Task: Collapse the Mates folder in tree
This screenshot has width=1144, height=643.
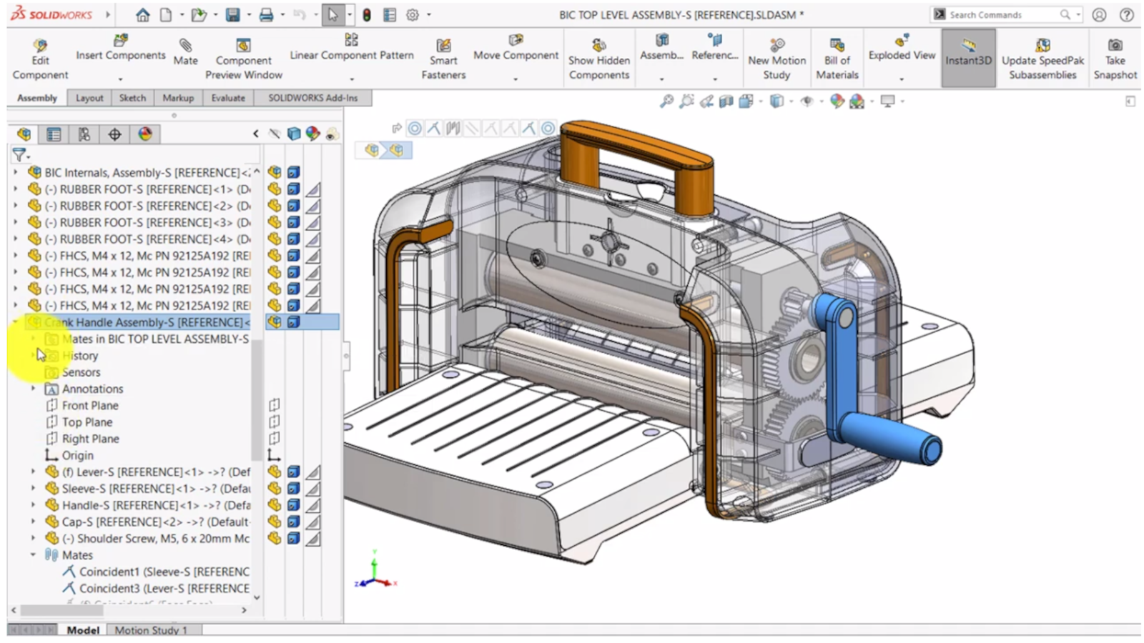Action: (x=33, y=555)
